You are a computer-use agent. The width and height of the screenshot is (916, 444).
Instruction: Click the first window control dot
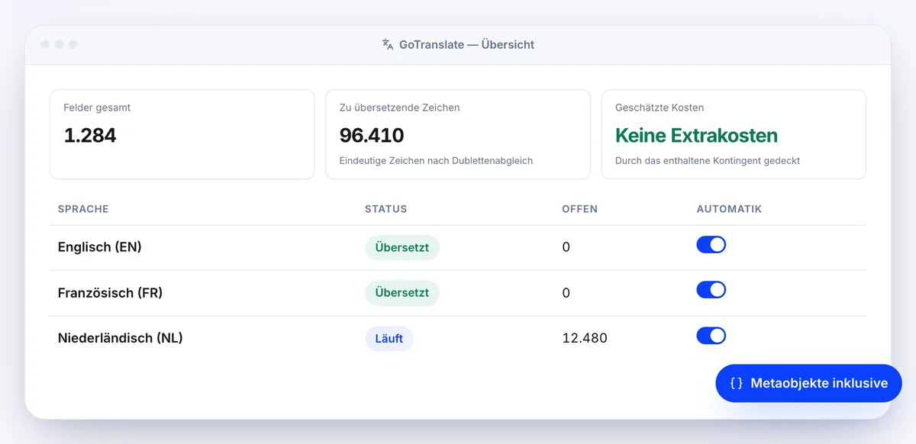pos(45,44)
